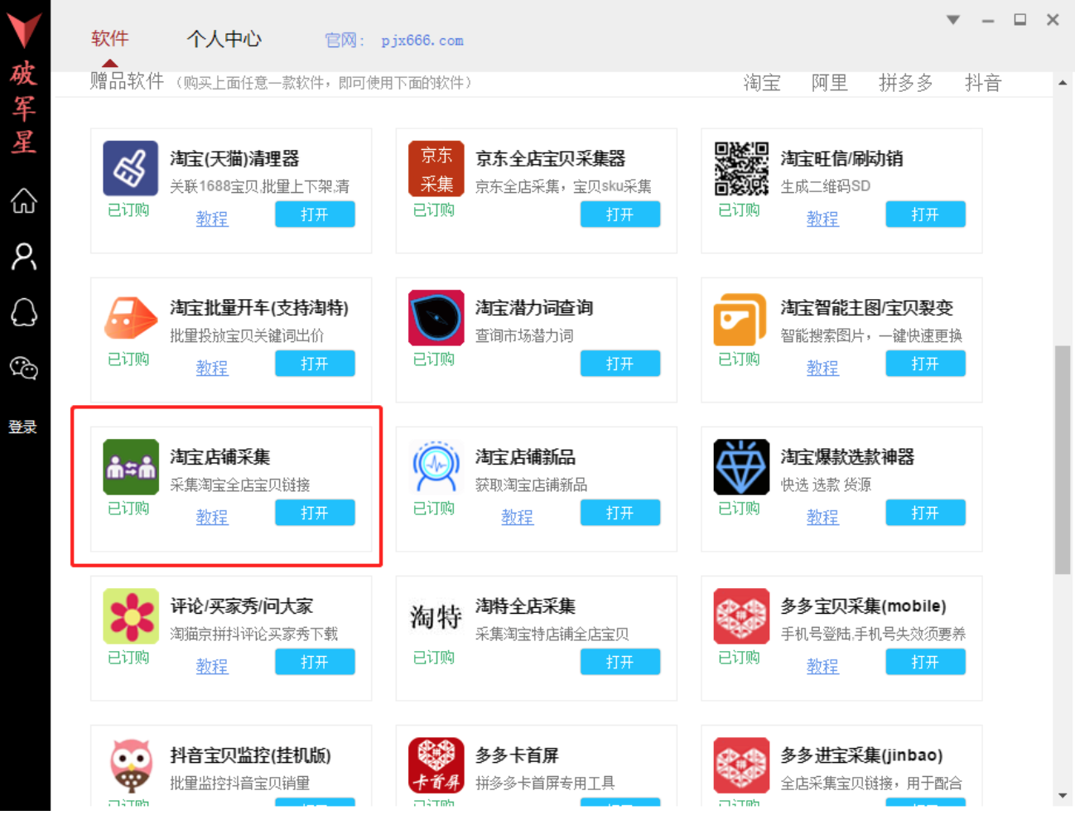Screen dimensions: 1075x815
Task: Click the 抖音宝贝监控(挂机版) title text
Action: pyautogui.click(x=250, y=755)
